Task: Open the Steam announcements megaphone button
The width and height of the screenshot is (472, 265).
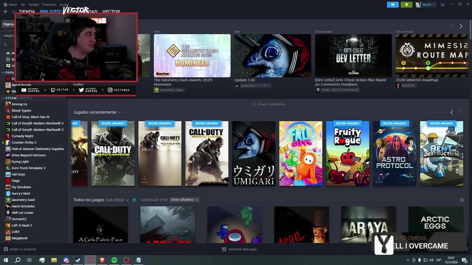Action: 393,4
